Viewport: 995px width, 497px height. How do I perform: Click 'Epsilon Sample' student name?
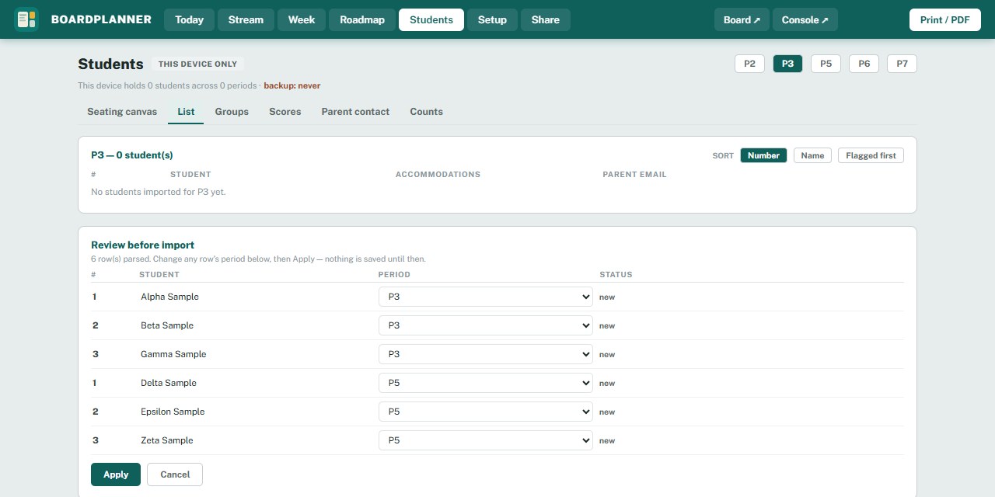click(173, 412)
